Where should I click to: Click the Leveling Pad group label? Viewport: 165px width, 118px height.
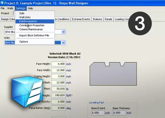pos(96,103)
